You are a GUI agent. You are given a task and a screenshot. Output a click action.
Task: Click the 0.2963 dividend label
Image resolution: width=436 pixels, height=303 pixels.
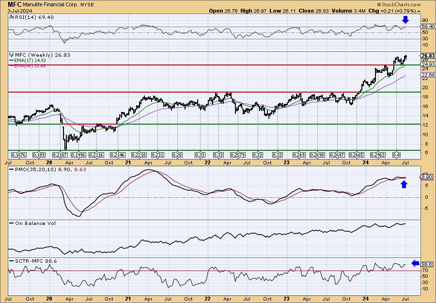click(x=377, y=155)
